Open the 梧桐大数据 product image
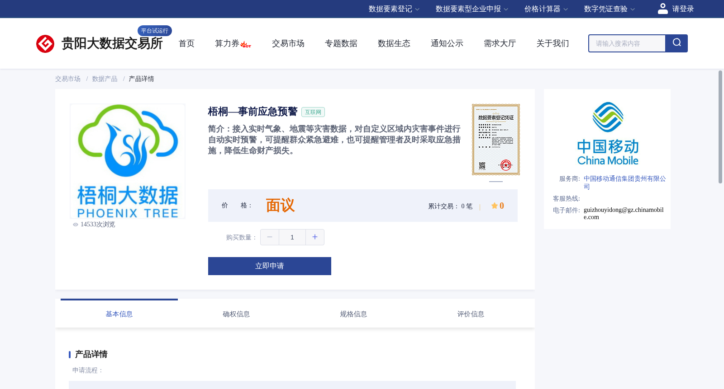 pos(128,161)
